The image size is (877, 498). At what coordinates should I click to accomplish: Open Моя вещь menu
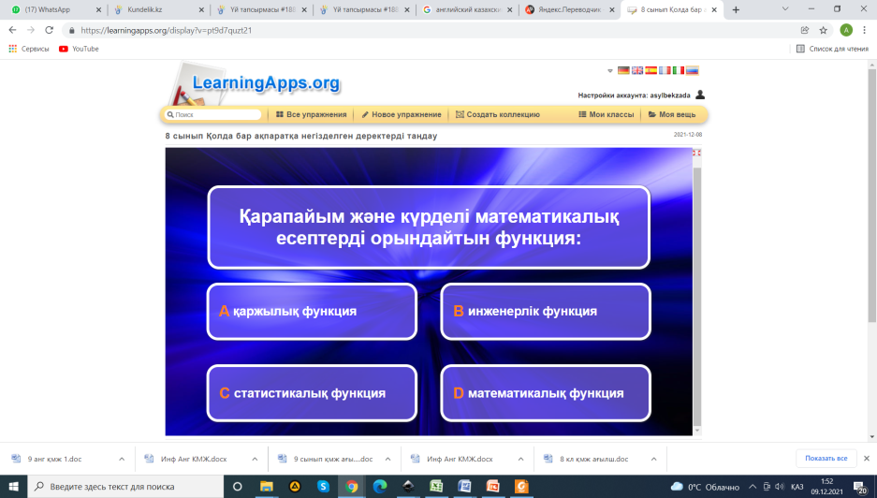(x=672, y=114)
